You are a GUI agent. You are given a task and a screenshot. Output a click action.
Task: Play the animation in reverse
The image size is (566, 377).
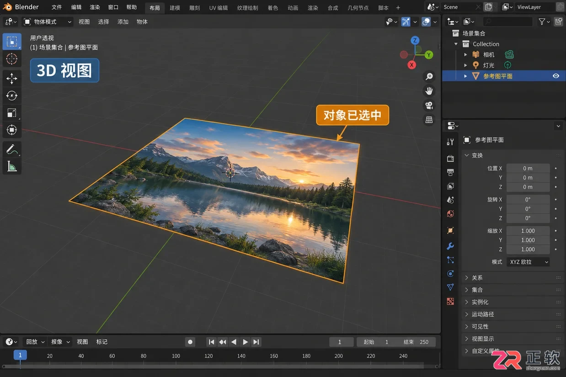tap(234, 342)
